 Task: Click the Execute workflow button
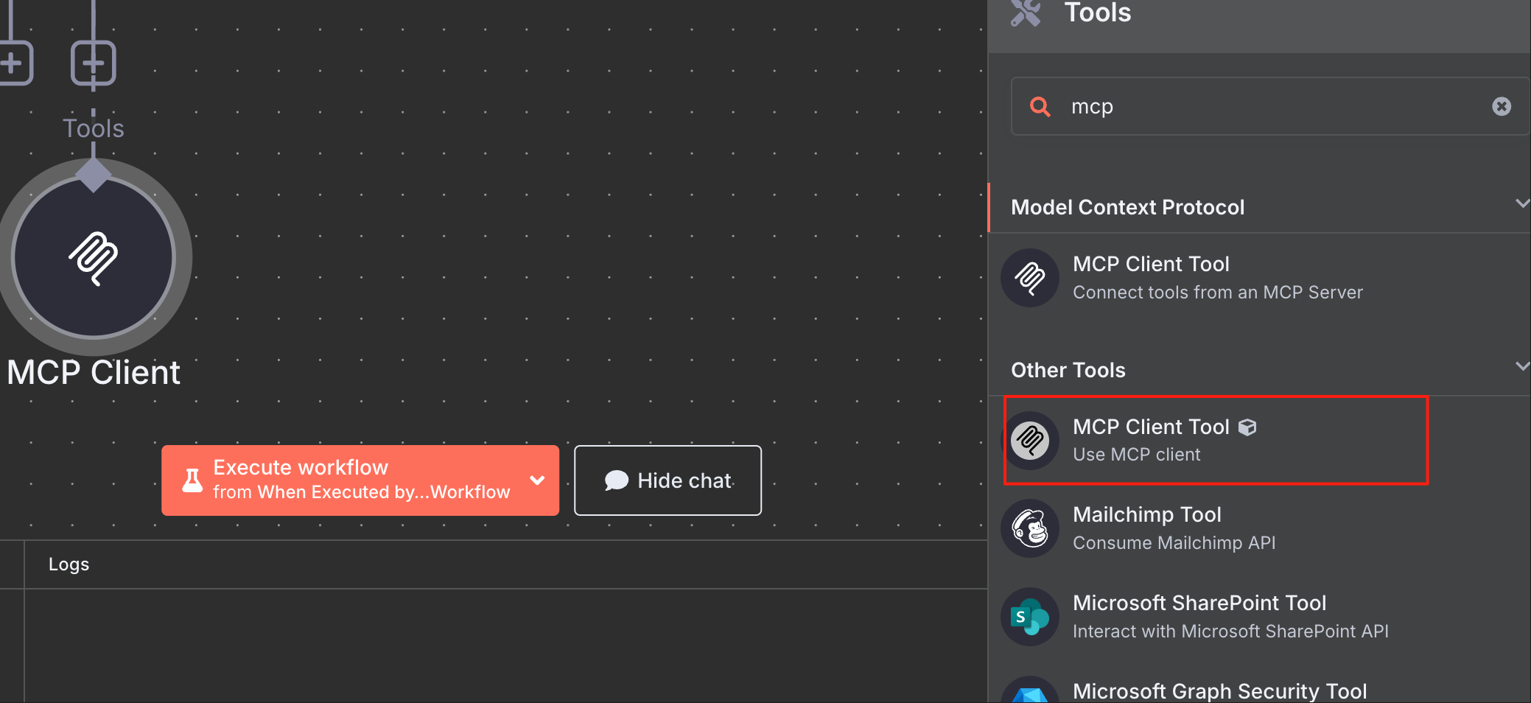point(360,480)
